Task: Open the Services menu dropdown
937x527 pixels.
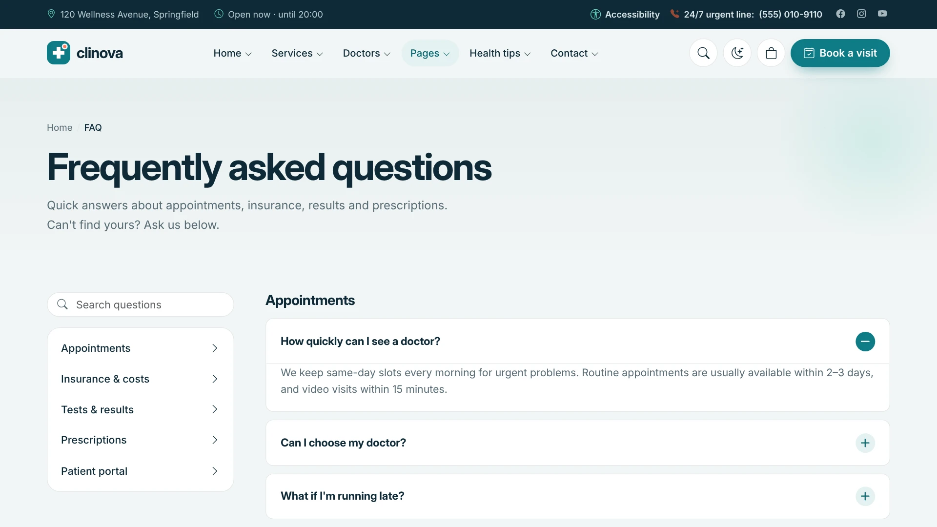Action: point(297,53)
